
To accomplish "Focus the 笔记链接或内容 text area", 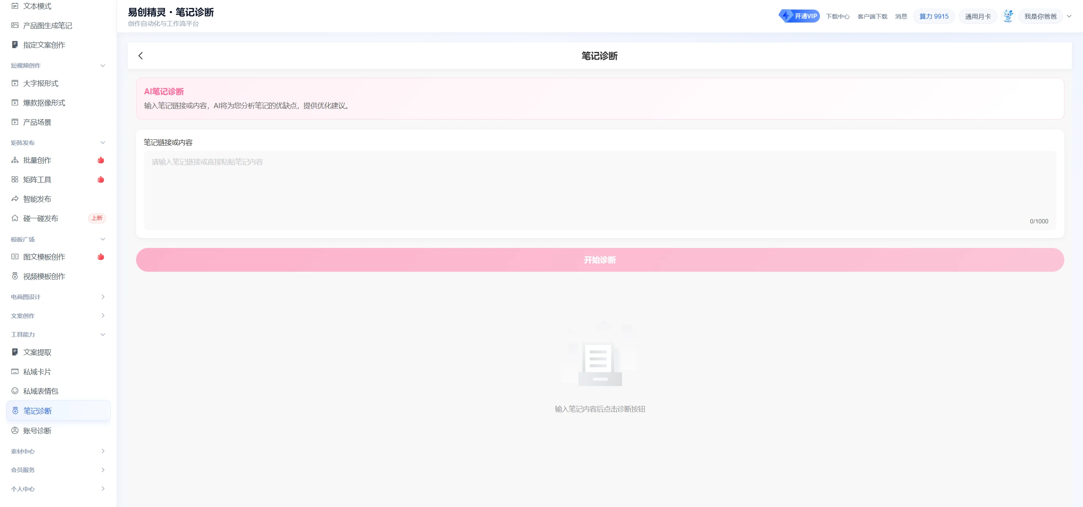I will 600,190.
